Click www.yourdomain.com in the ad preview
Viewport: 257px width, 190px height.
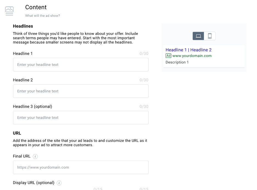click(x=192, y=56)
